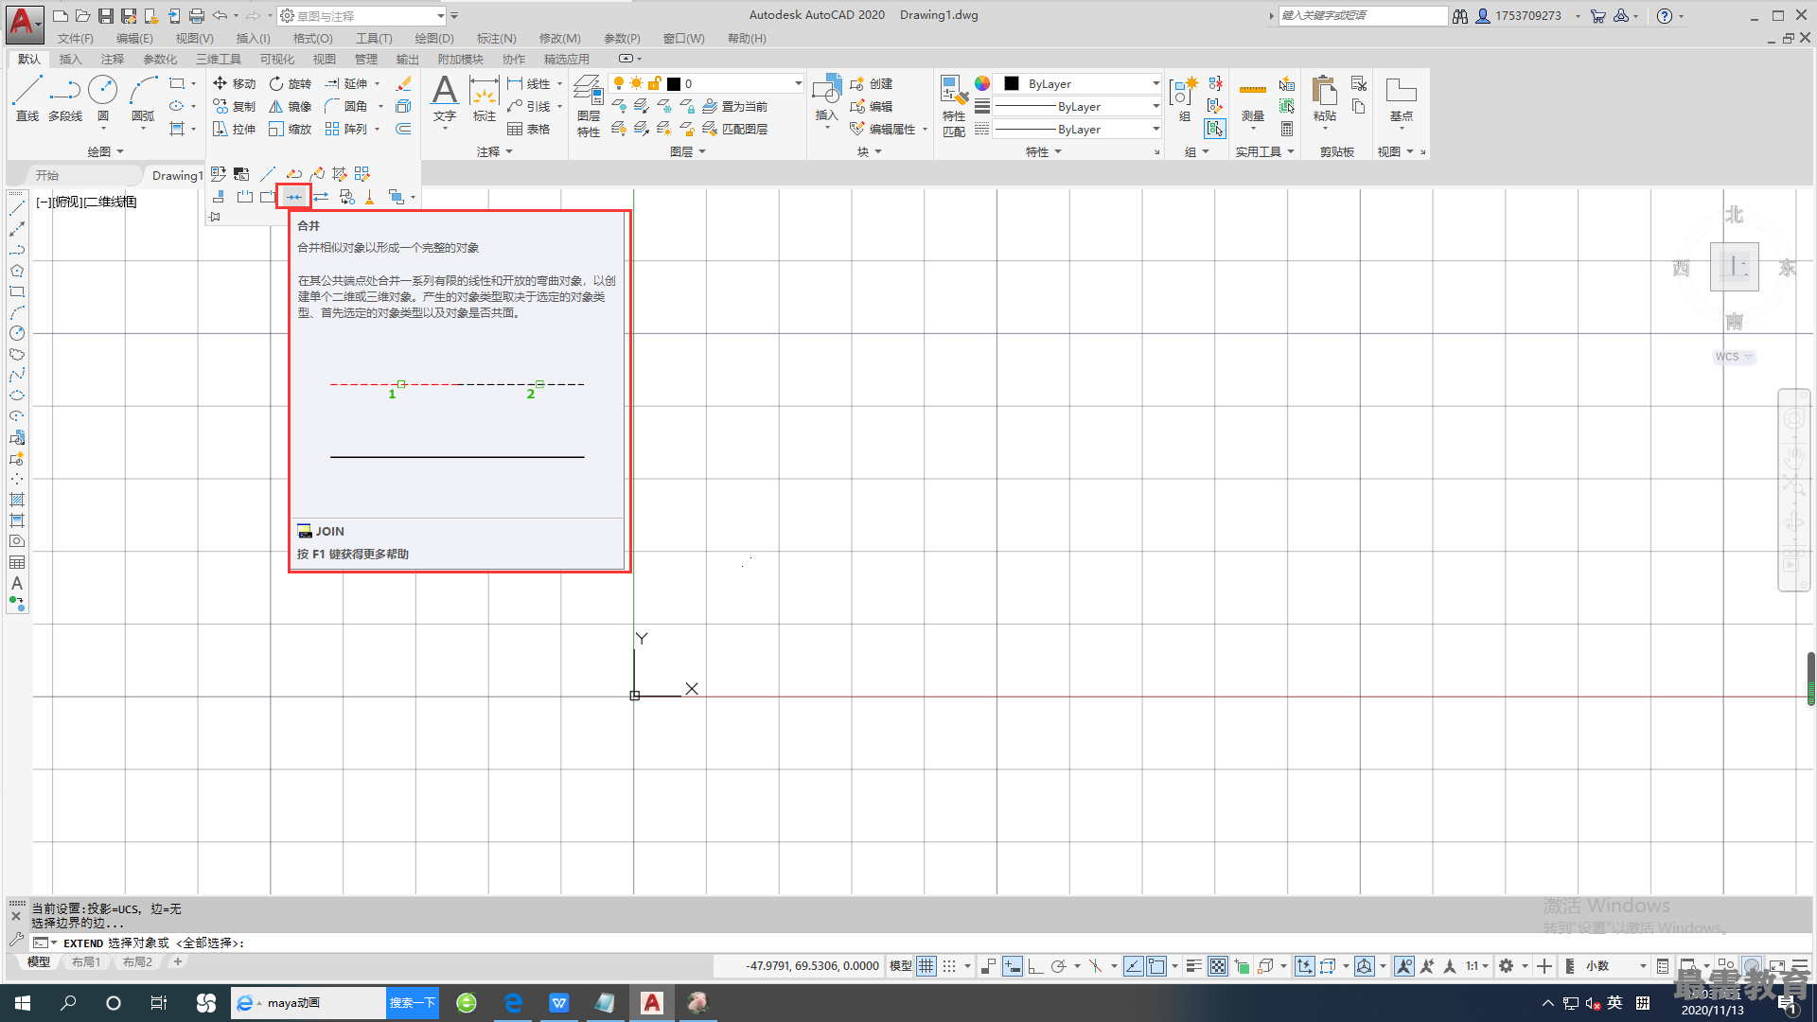Screen dimensions: 1817x1022
Task: Toggle dynamic input in status bar
Action: tap(1012, 966)
